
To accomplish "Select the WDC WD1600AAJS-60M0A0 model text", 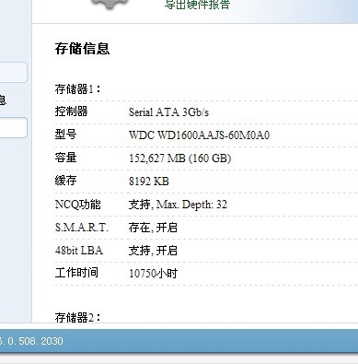I will 199,135.
